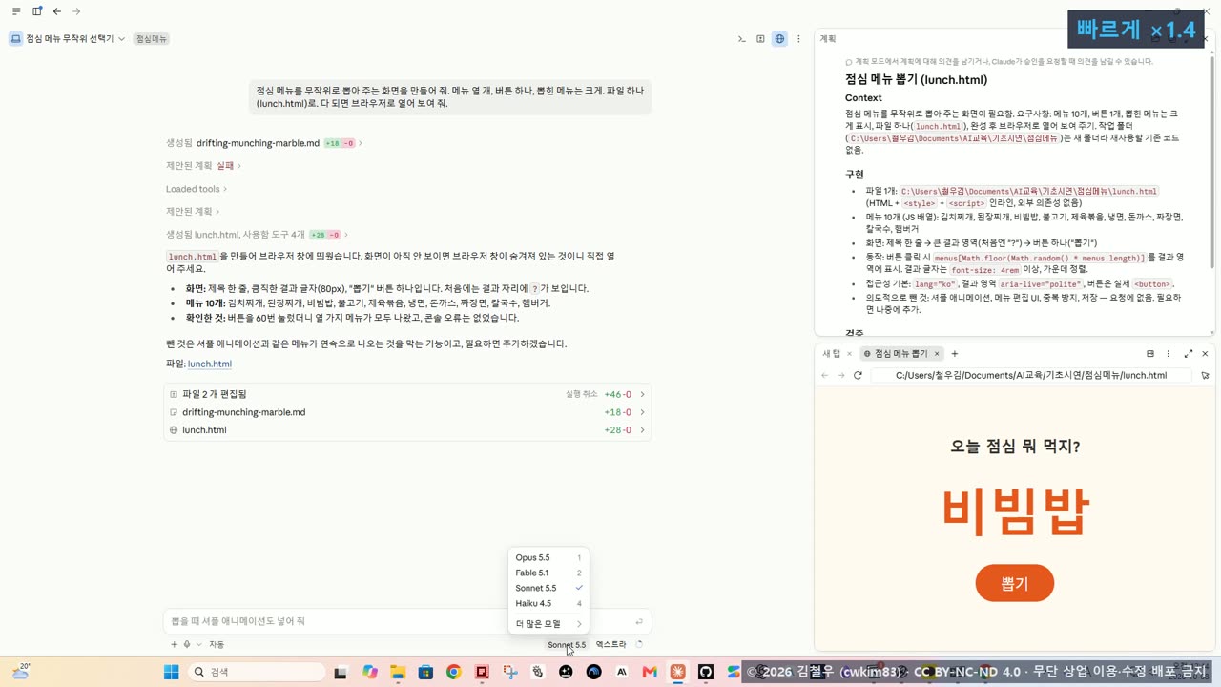Click the preview address bar
Viewport: 1221px width, 687px height.
[1031, 375]
